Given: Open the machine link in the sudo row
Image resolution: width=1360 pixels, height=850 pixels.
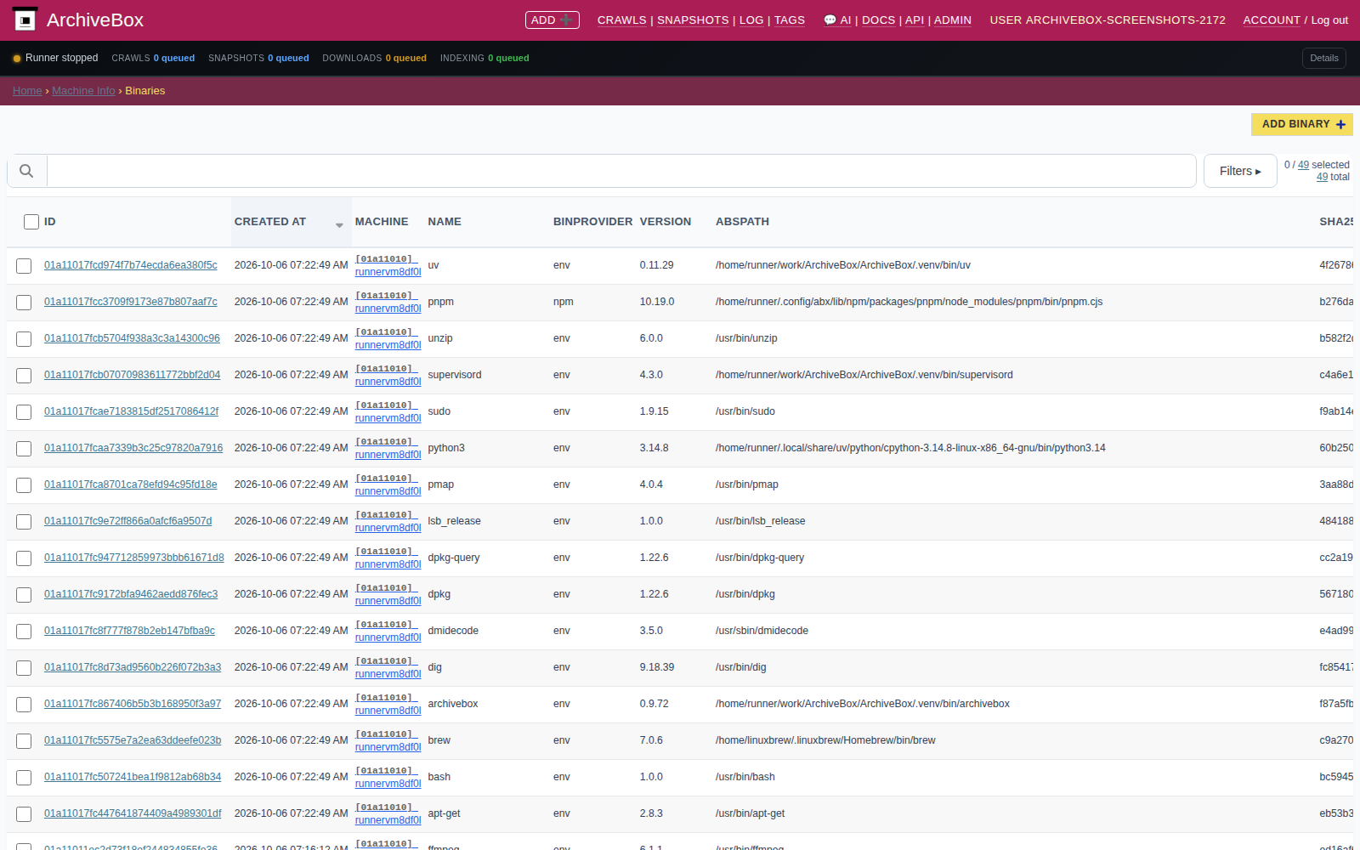Looking at the screenshot, I should coord(388,411).
